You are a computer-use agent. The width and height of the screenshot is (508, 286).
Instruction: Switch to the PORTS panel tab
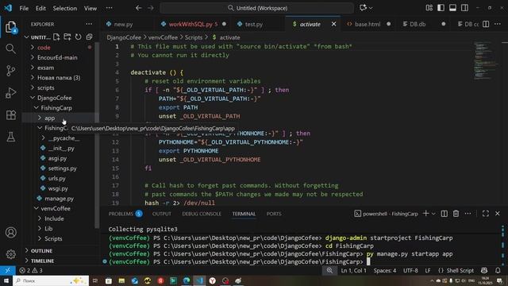(274, 214)
